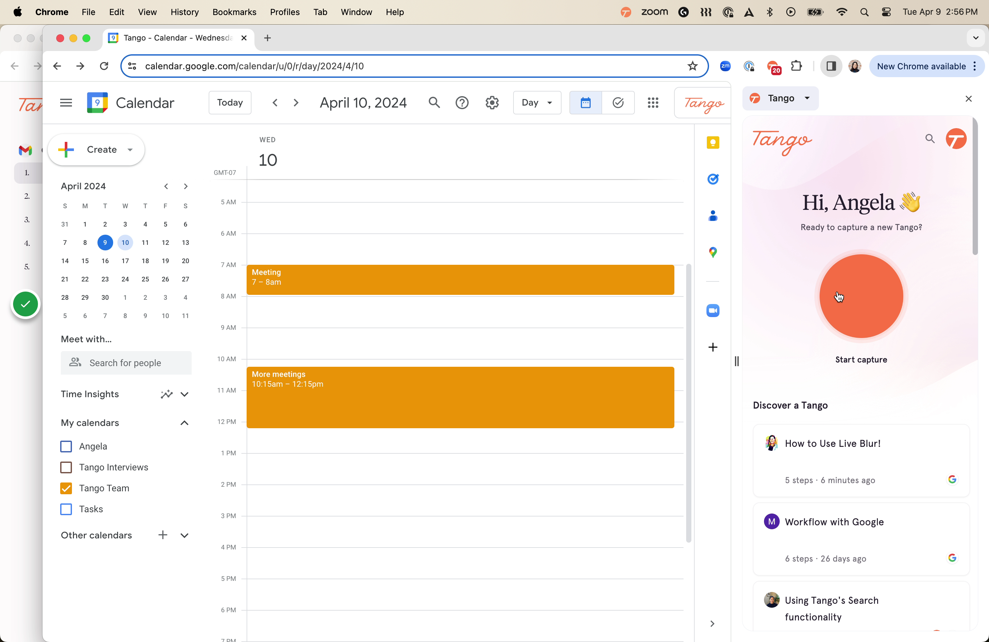
Task: Open the History menu in menu bar
Action: 184,12
